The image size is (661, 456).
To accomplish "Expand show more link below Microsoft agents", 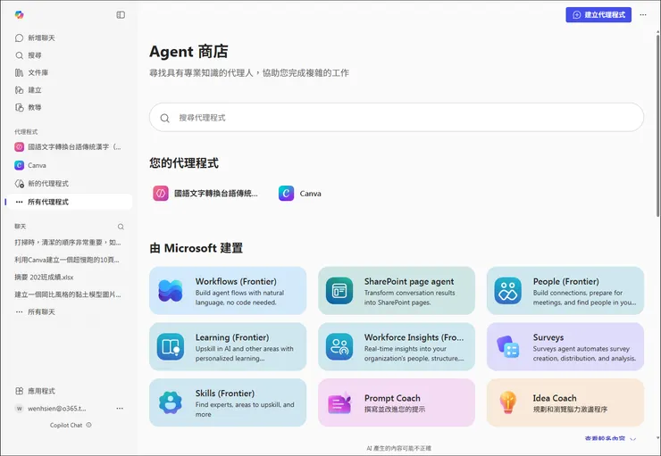I will point(610,438).
